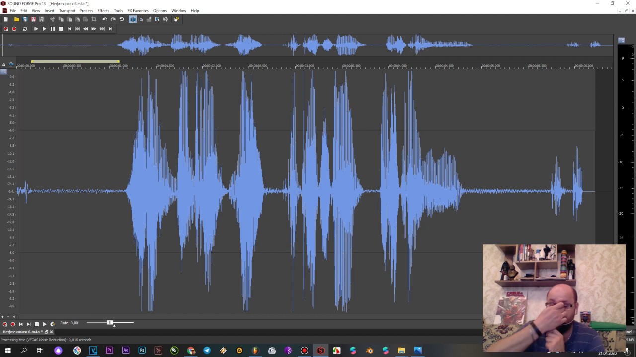
Task: Click the Crop/Trim tool icon
Action: [94, 19]
